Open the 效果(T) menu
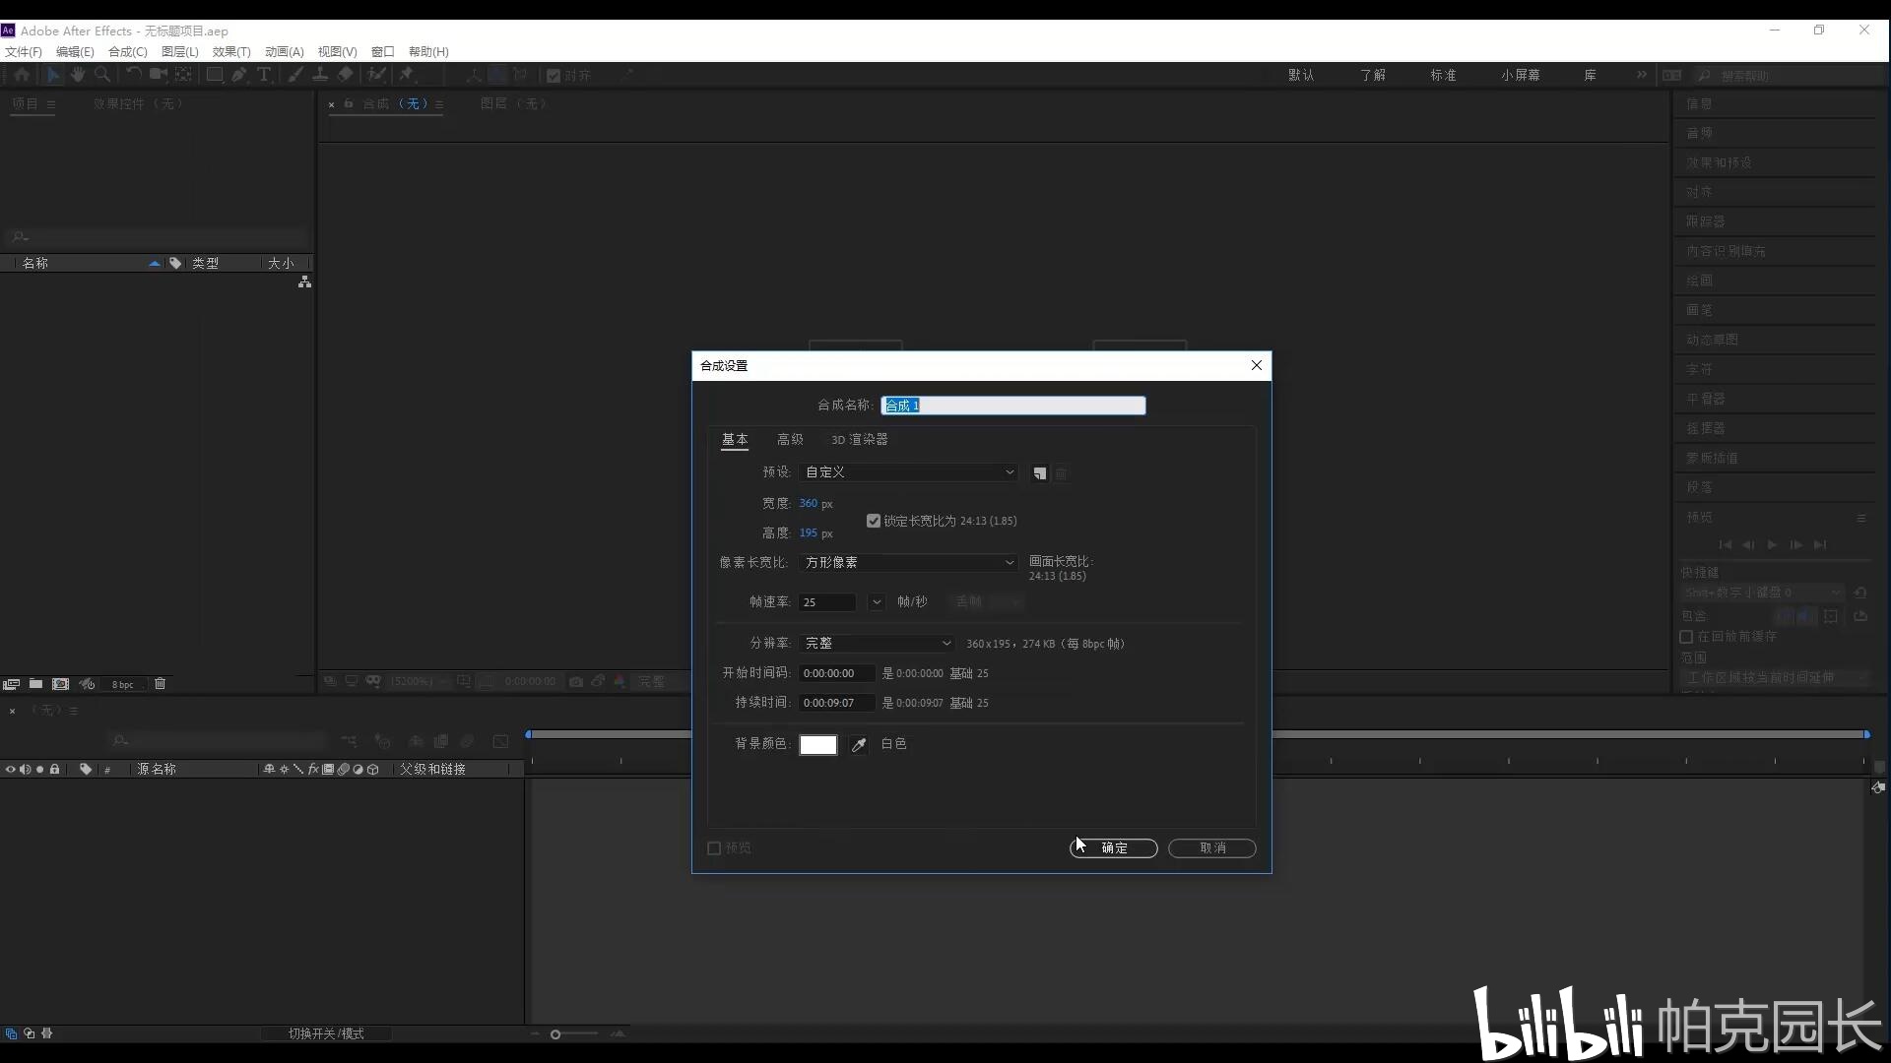Screen dimensions: 1891x1063 230,51
